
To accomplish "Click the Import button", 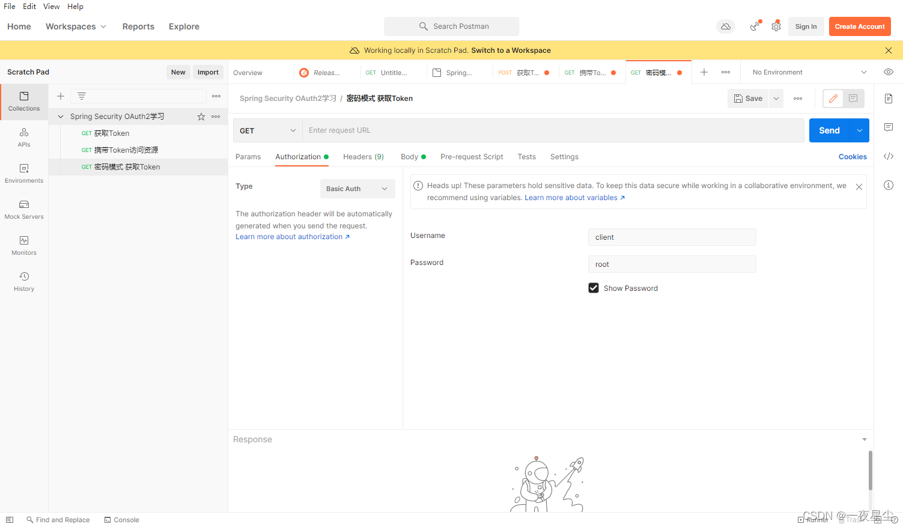I will point(208,72).
